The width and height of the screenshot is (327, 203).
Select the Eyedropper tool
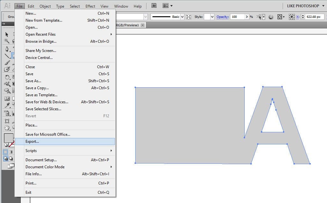[x=7, y=105]
